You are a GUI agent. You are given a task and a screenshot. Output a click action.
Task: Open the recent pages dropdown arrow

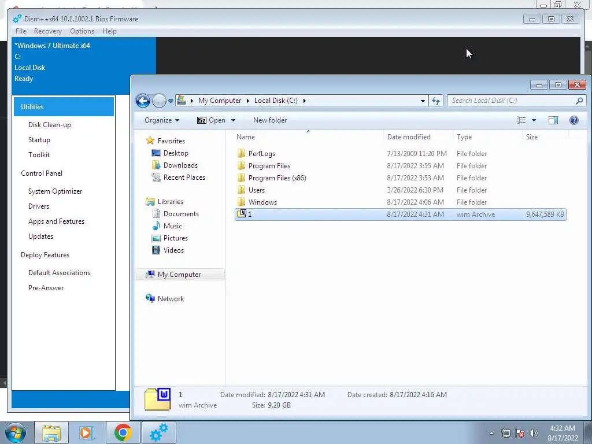click(171, 101)
